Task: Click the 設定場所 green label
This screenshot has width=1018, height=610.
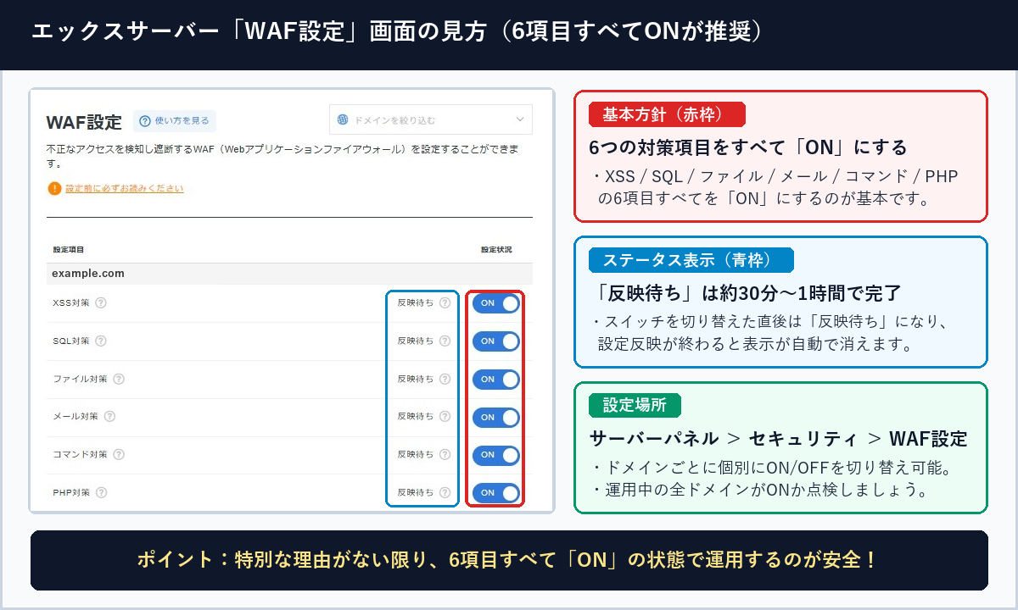Action: coord(635,406)
